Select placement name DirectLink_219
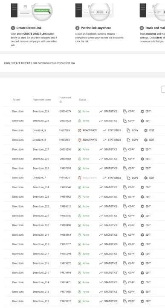Screen dimensions: 165x308 click(41, 235)
